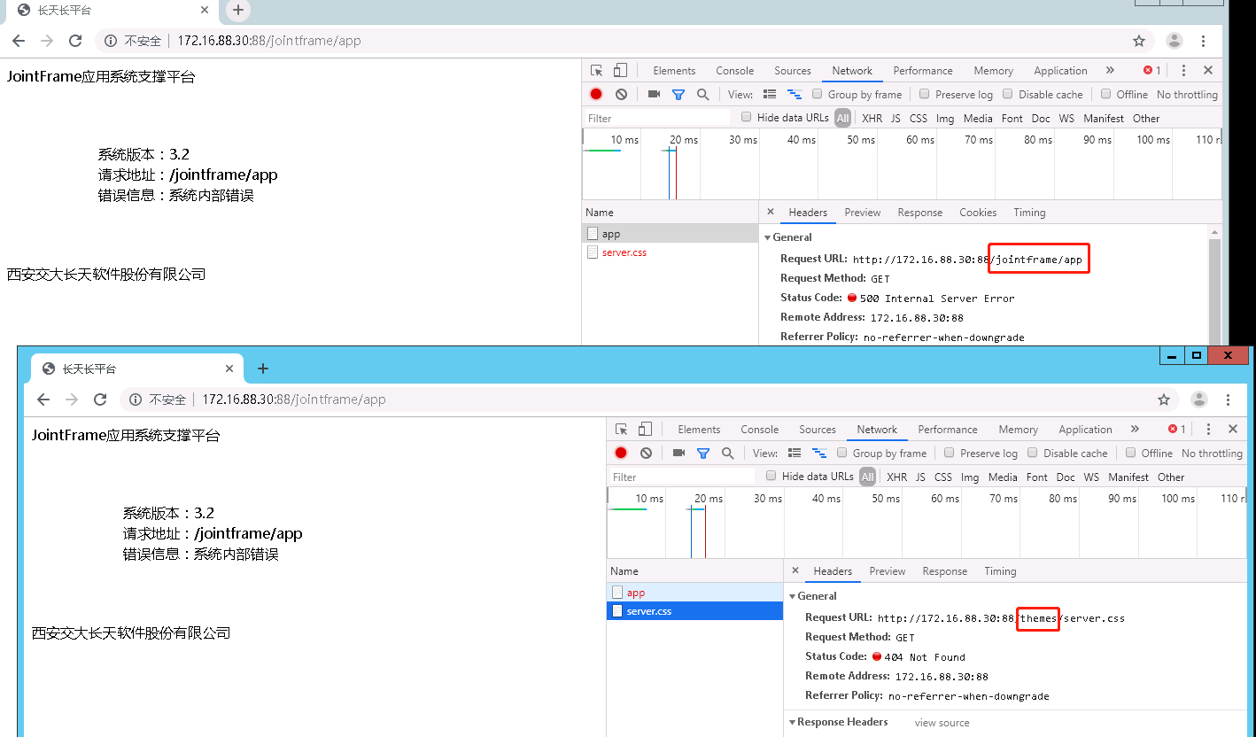Bookmark page with star in front window
The height and width of the screenshot is (737, 1256).
[1164, 400]
